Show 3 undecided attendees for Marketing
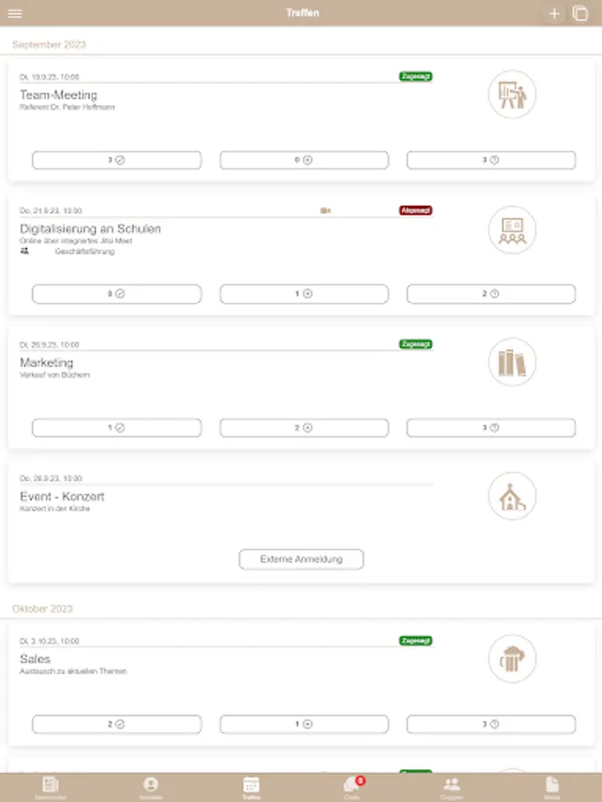Viewport: 602px width, 802px height. coord(491,428)
